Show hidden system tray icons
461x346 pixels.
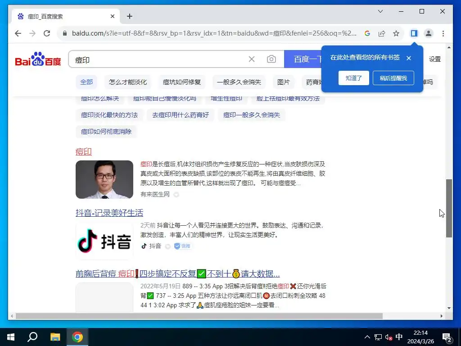pyautogui.click(x=367, y=337)
